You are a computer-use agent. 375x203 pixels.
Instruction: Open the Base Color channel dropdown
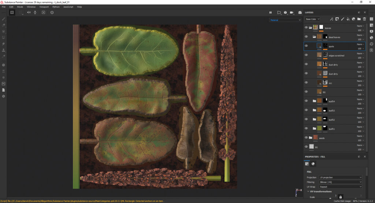[313, 19]
